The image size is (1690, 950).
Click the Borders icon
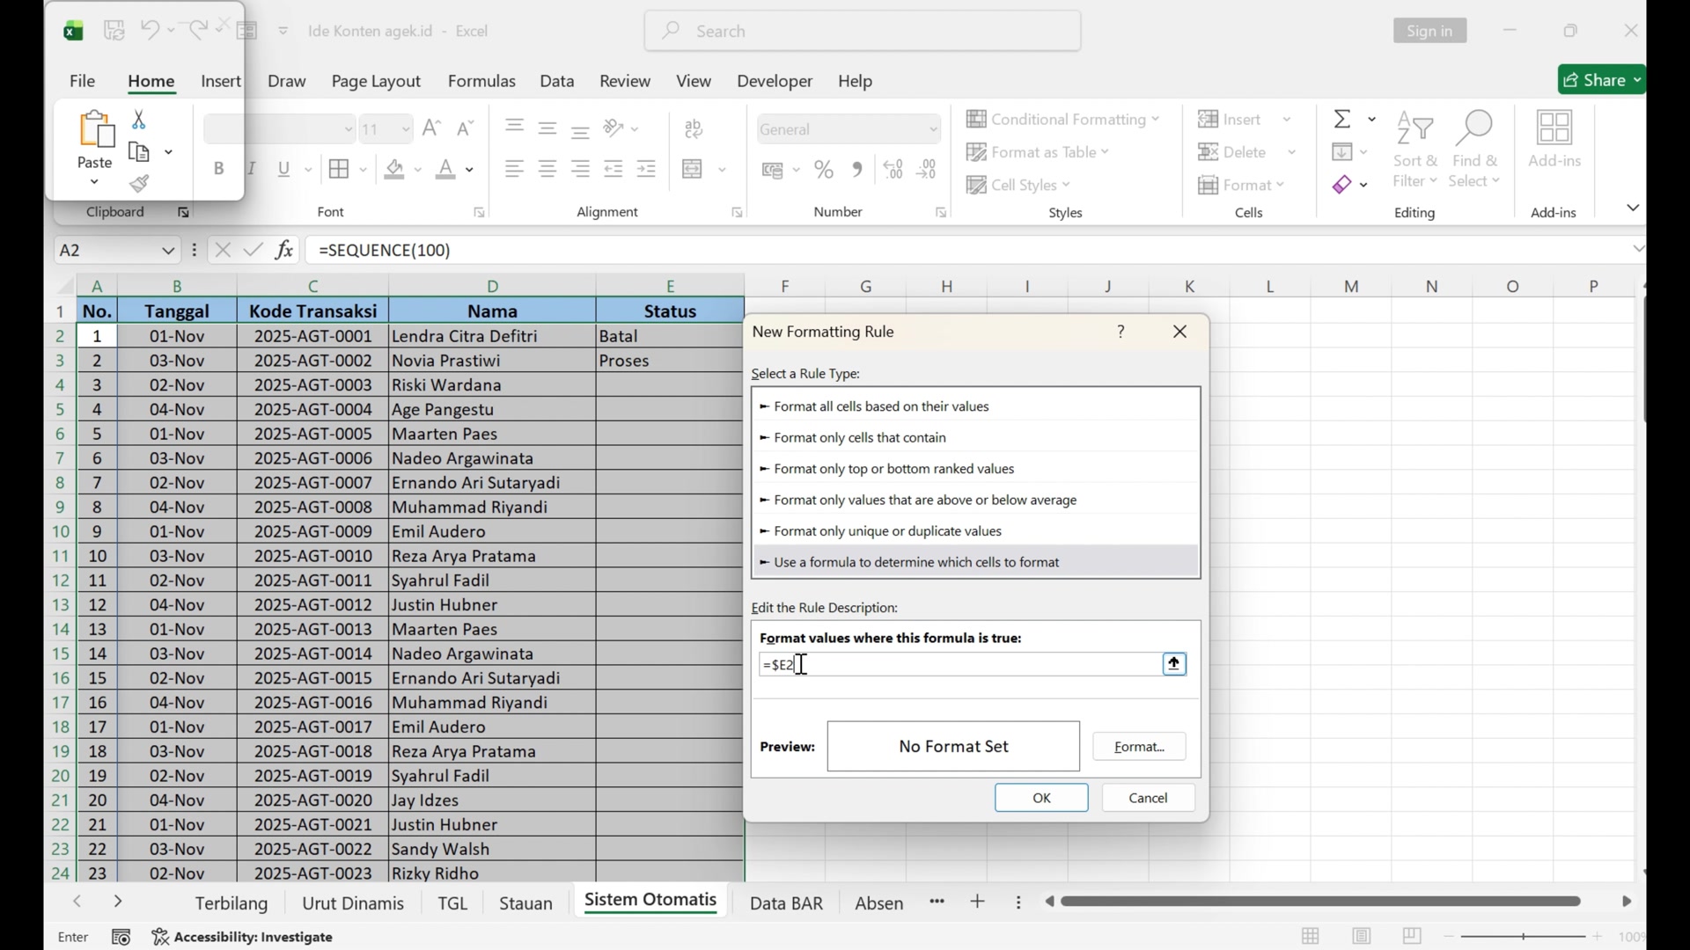[x=339, y=169]
